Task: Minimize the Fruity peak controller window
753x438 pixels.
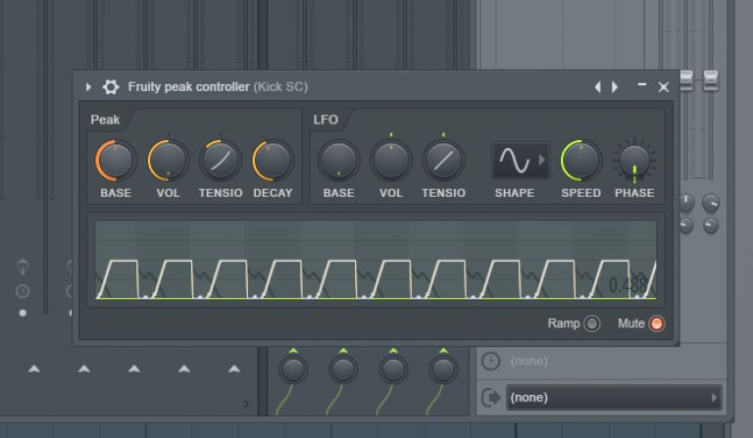Action: [641, 84]
